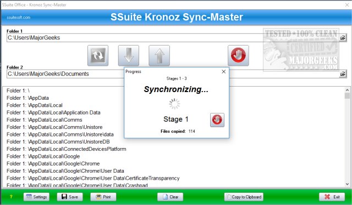Open help with the yellow question mark
This screenshot has width=352, height=205.
(x=11, y=197)
